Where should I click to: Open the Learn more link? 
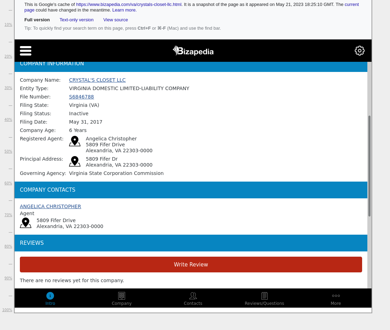click(x=124, y=10)
